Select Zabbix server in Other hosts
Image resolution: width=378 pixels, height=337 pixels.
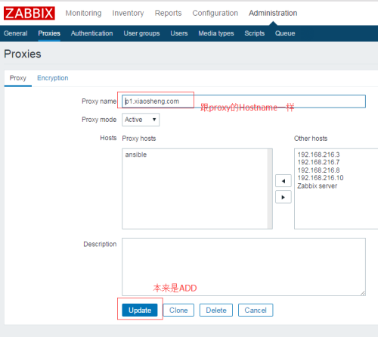(x=317, y=186)
